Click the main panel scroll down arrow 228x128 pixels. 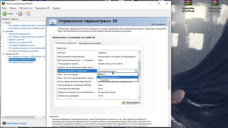(169, 125)
